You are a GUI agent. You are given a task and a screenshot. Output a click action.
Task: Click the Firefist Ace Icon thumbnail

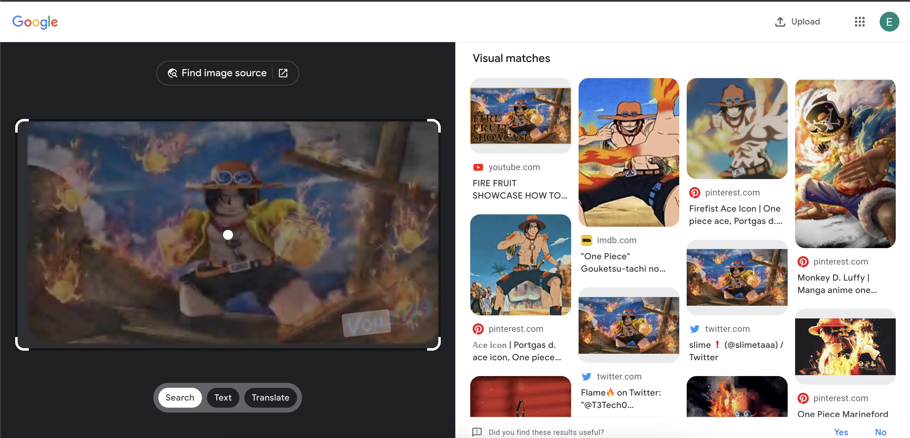point(737,129)
